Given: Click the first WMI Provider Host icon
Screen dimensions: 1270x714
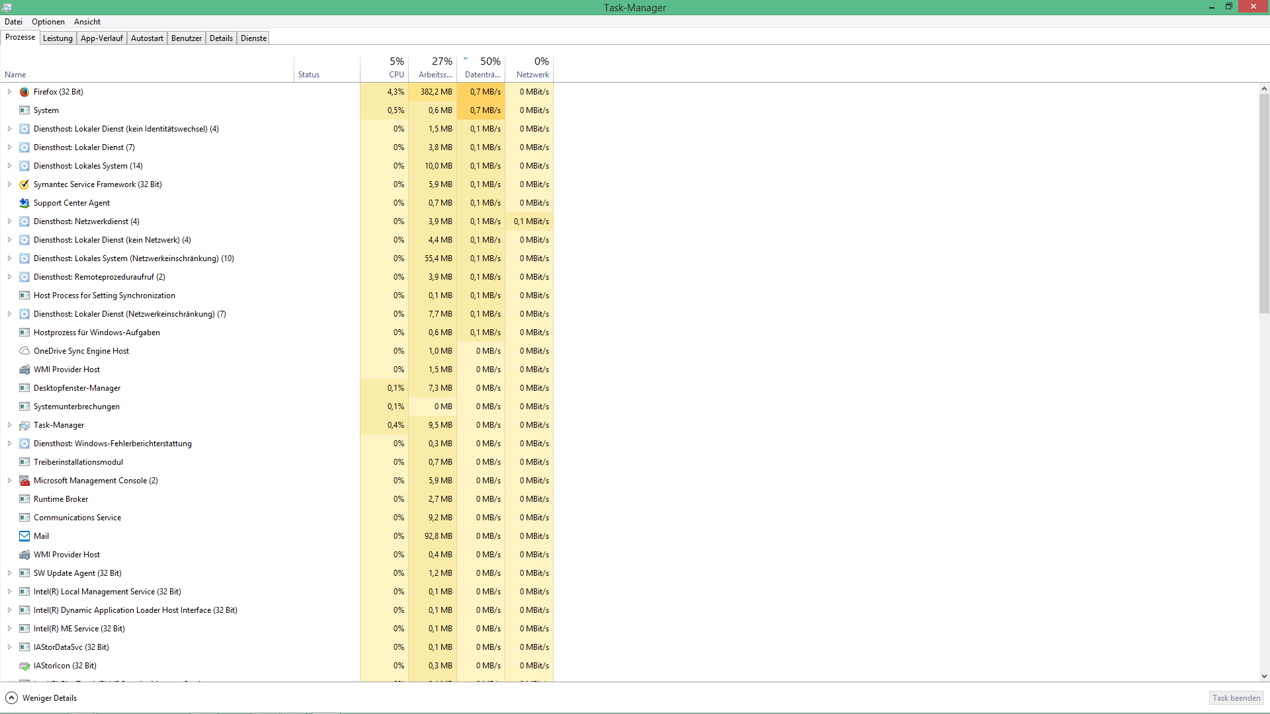Looking at the screenshot, I should coord(24,370).
